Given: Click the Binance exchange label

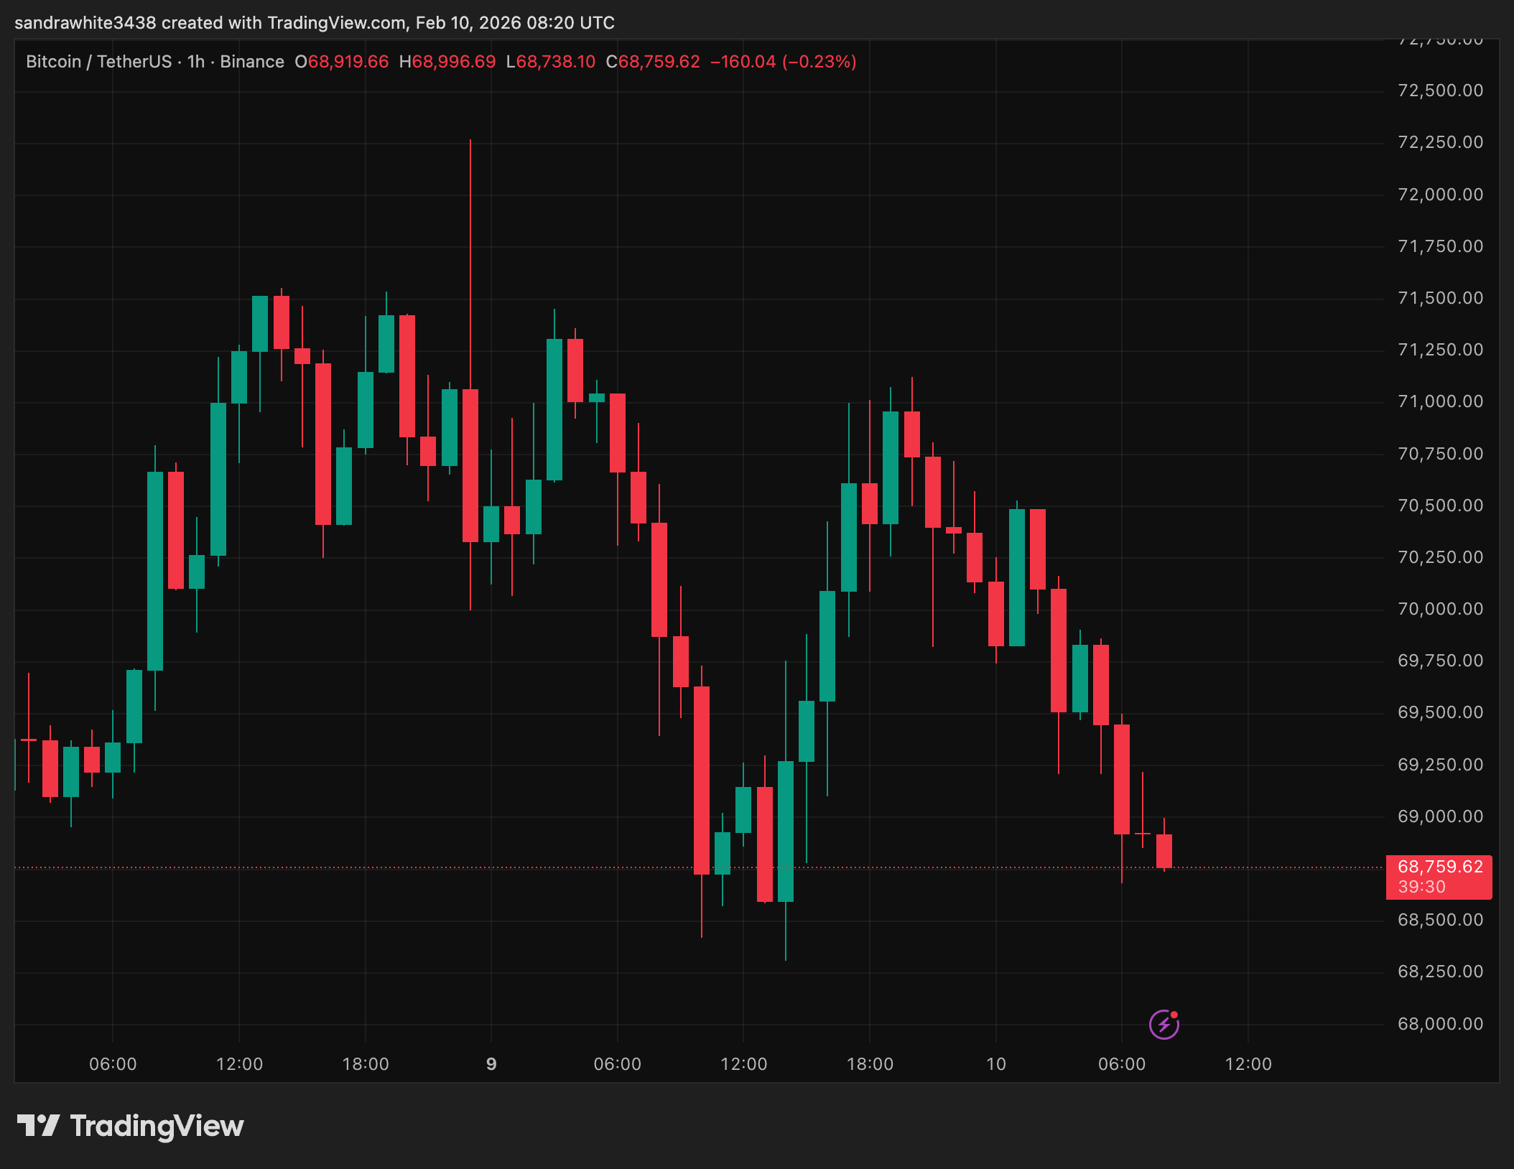Looking at the screenshot, I should click(251, 62).
